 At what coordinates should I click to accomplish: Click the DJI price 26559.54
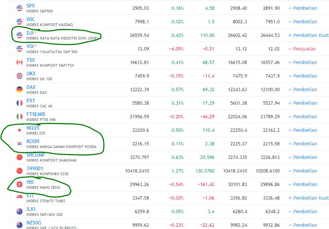[140, 35]
